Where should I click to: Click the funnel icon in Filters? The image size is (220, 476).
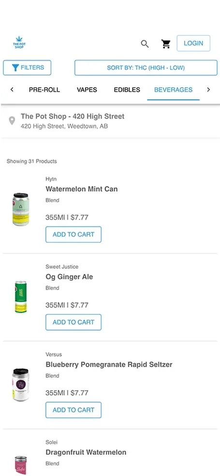pos(15,68)
